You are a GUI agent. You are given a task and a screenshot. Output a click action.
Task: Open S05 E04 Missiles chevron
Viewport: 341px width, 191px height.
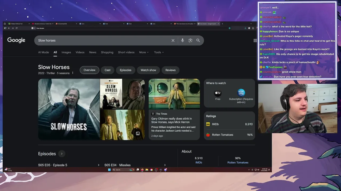click(x=165, y=165)
